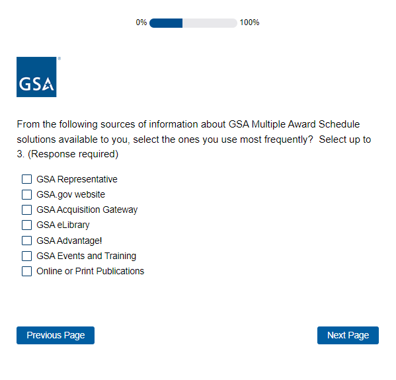
Task: Go to Next Page
Action: coord(348,335)
